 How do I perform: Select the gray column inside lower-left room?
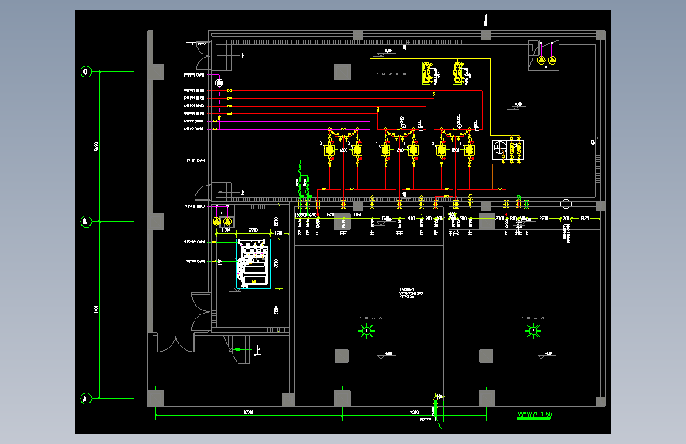click(342, 356)
